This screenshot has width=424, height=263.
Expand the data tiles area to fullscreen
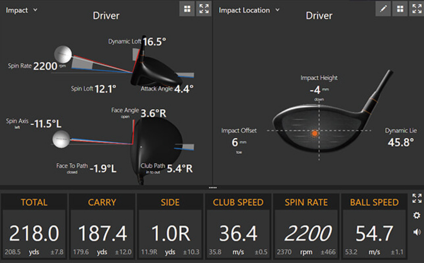pos(417,198)
